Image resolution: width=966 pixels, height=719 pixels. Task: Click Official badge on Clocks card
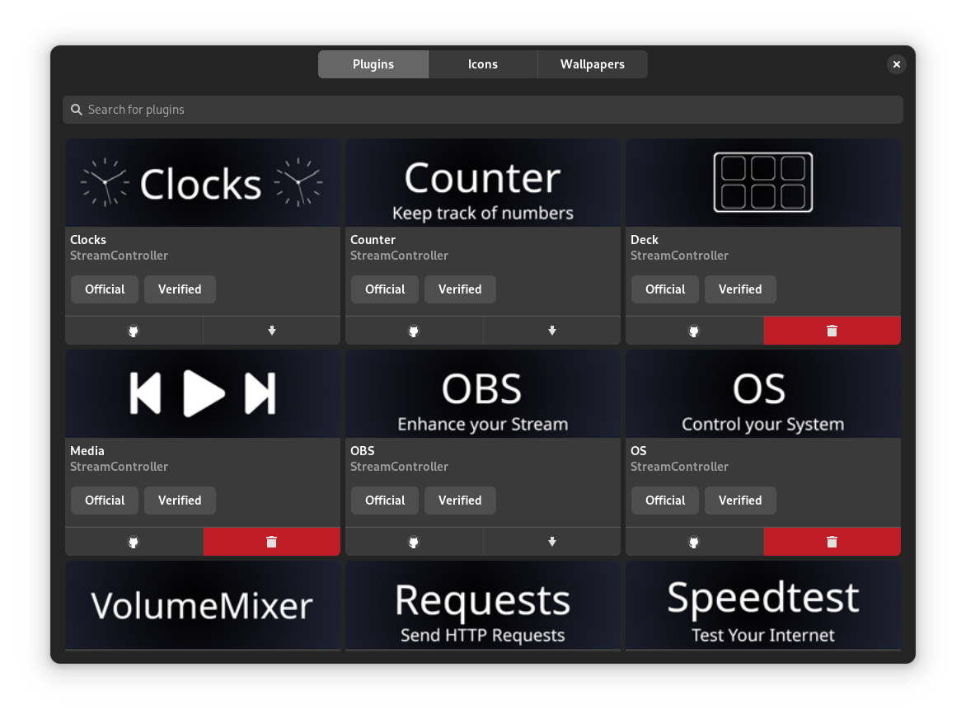[x=105, y=289]
